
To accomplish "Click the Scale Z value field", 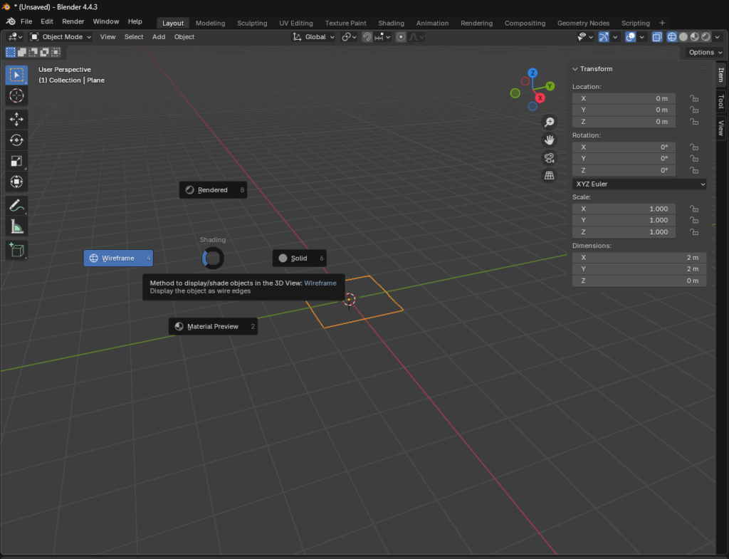I will tap(624, 232).
